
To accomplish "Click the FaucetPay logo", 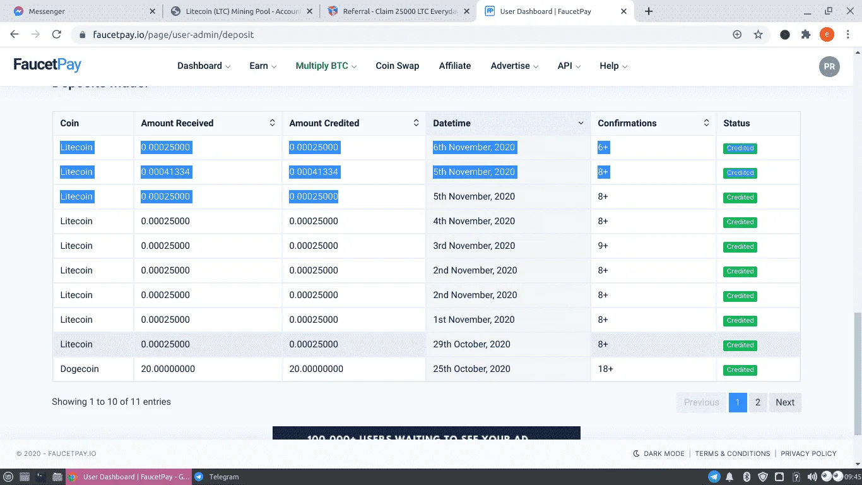I will [47, 64].
